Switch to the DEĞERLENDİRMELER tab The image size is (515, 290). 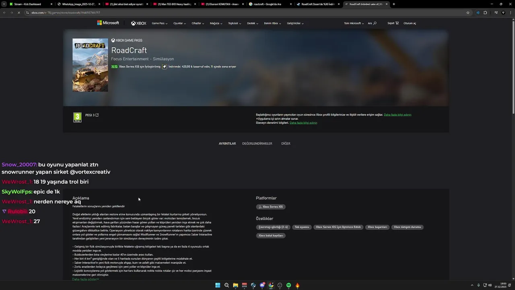(257, 143)
